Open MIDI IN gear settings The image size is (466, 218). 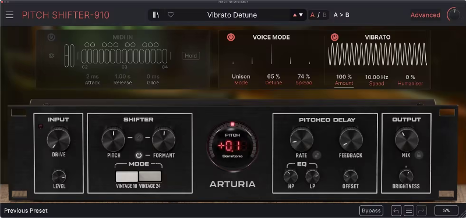(51, 55)
